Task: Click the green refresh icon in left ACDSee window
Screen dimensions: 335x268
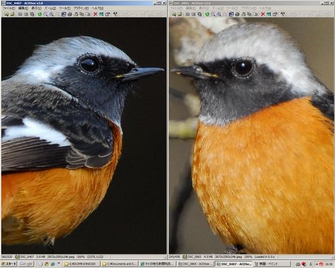Action: [40, 14]
